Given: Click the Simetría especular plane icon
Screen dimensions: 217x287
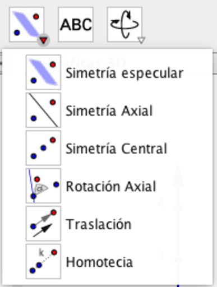Looking at the screenshot, I should point(43,72).
